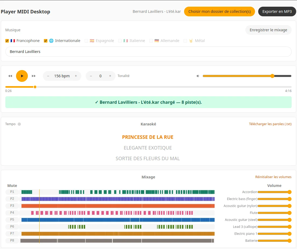Enable the Italienne music checkbox

[x=120, y=41]
